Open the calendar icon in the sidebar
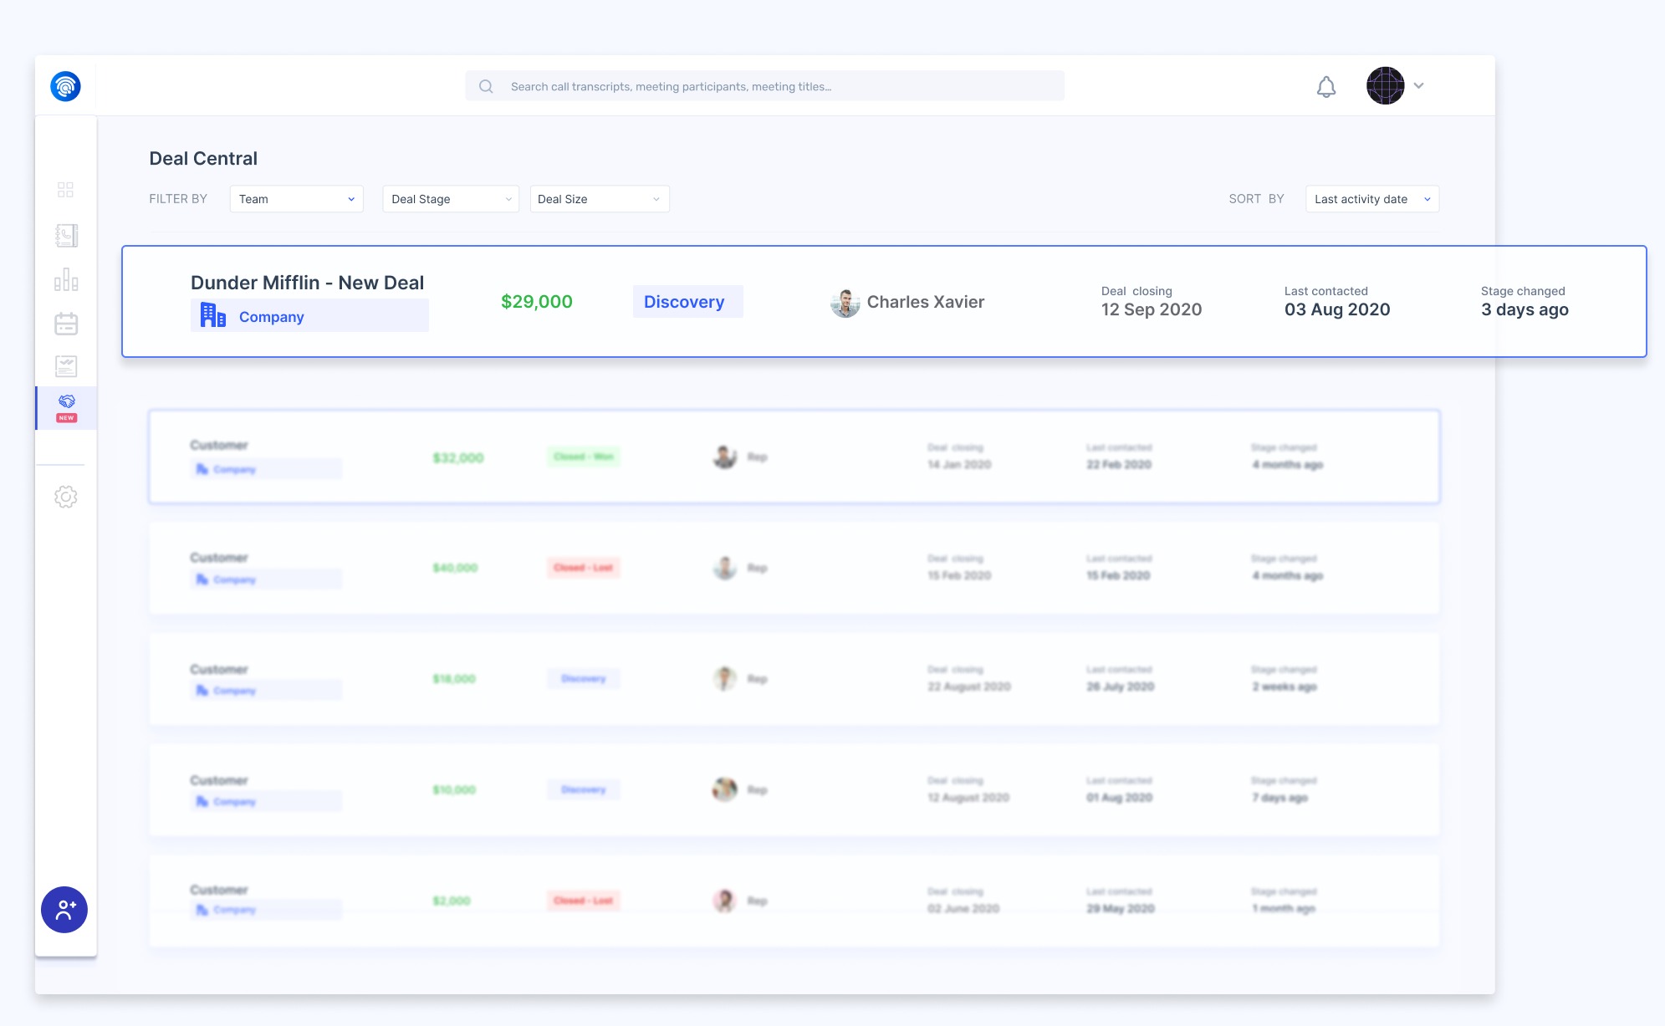The image size is (1665, 1026). [66, 324]
